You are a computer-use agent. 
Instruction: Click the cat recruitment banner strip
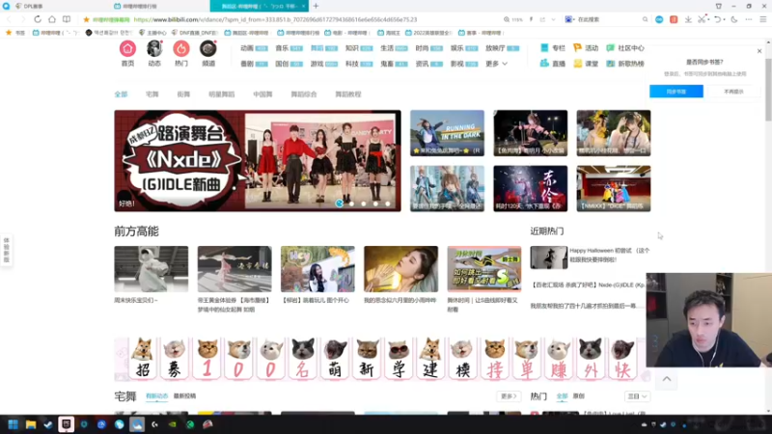coord(382,359)
